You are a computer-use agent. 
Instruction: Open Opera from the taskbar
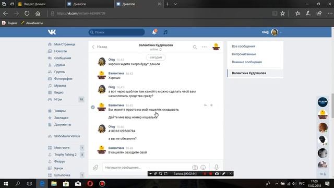click(x=90, y=183)
